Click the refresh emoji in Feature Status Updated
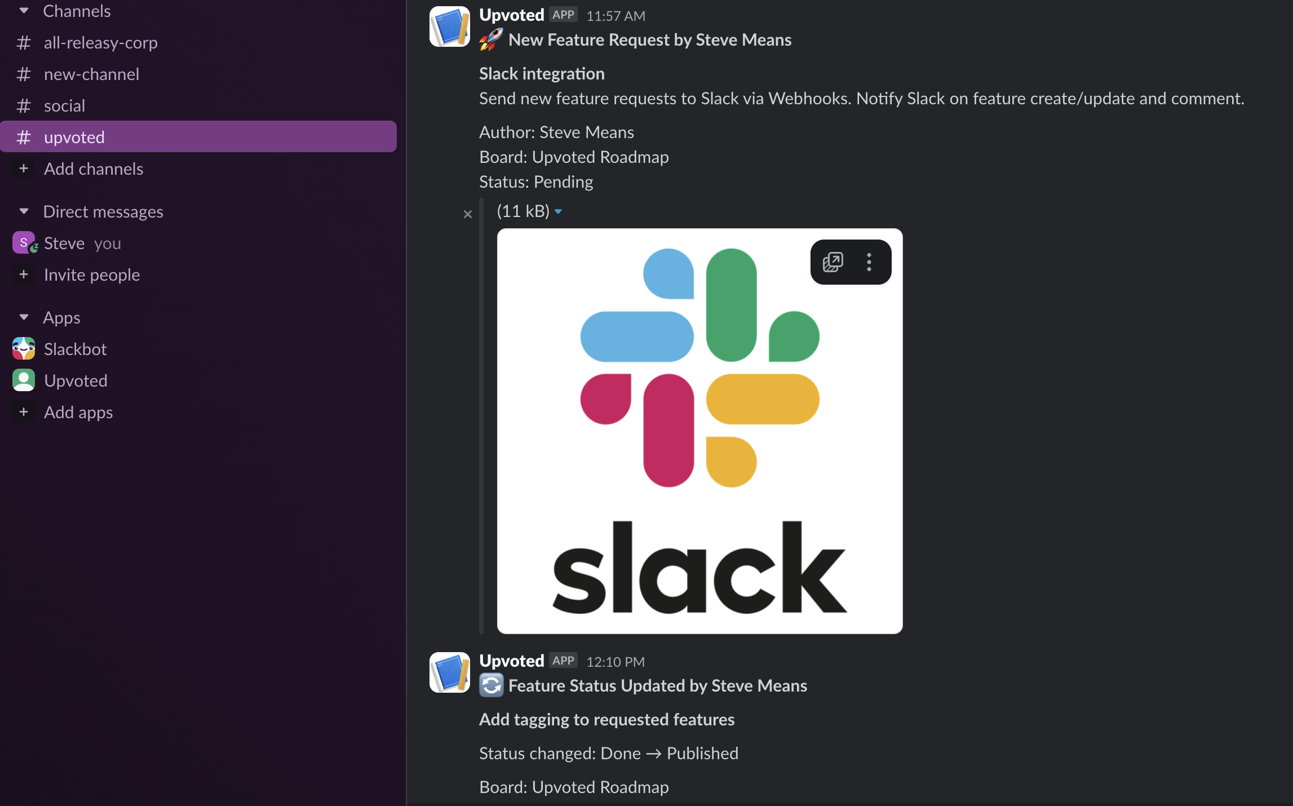 tap(491, 685)
